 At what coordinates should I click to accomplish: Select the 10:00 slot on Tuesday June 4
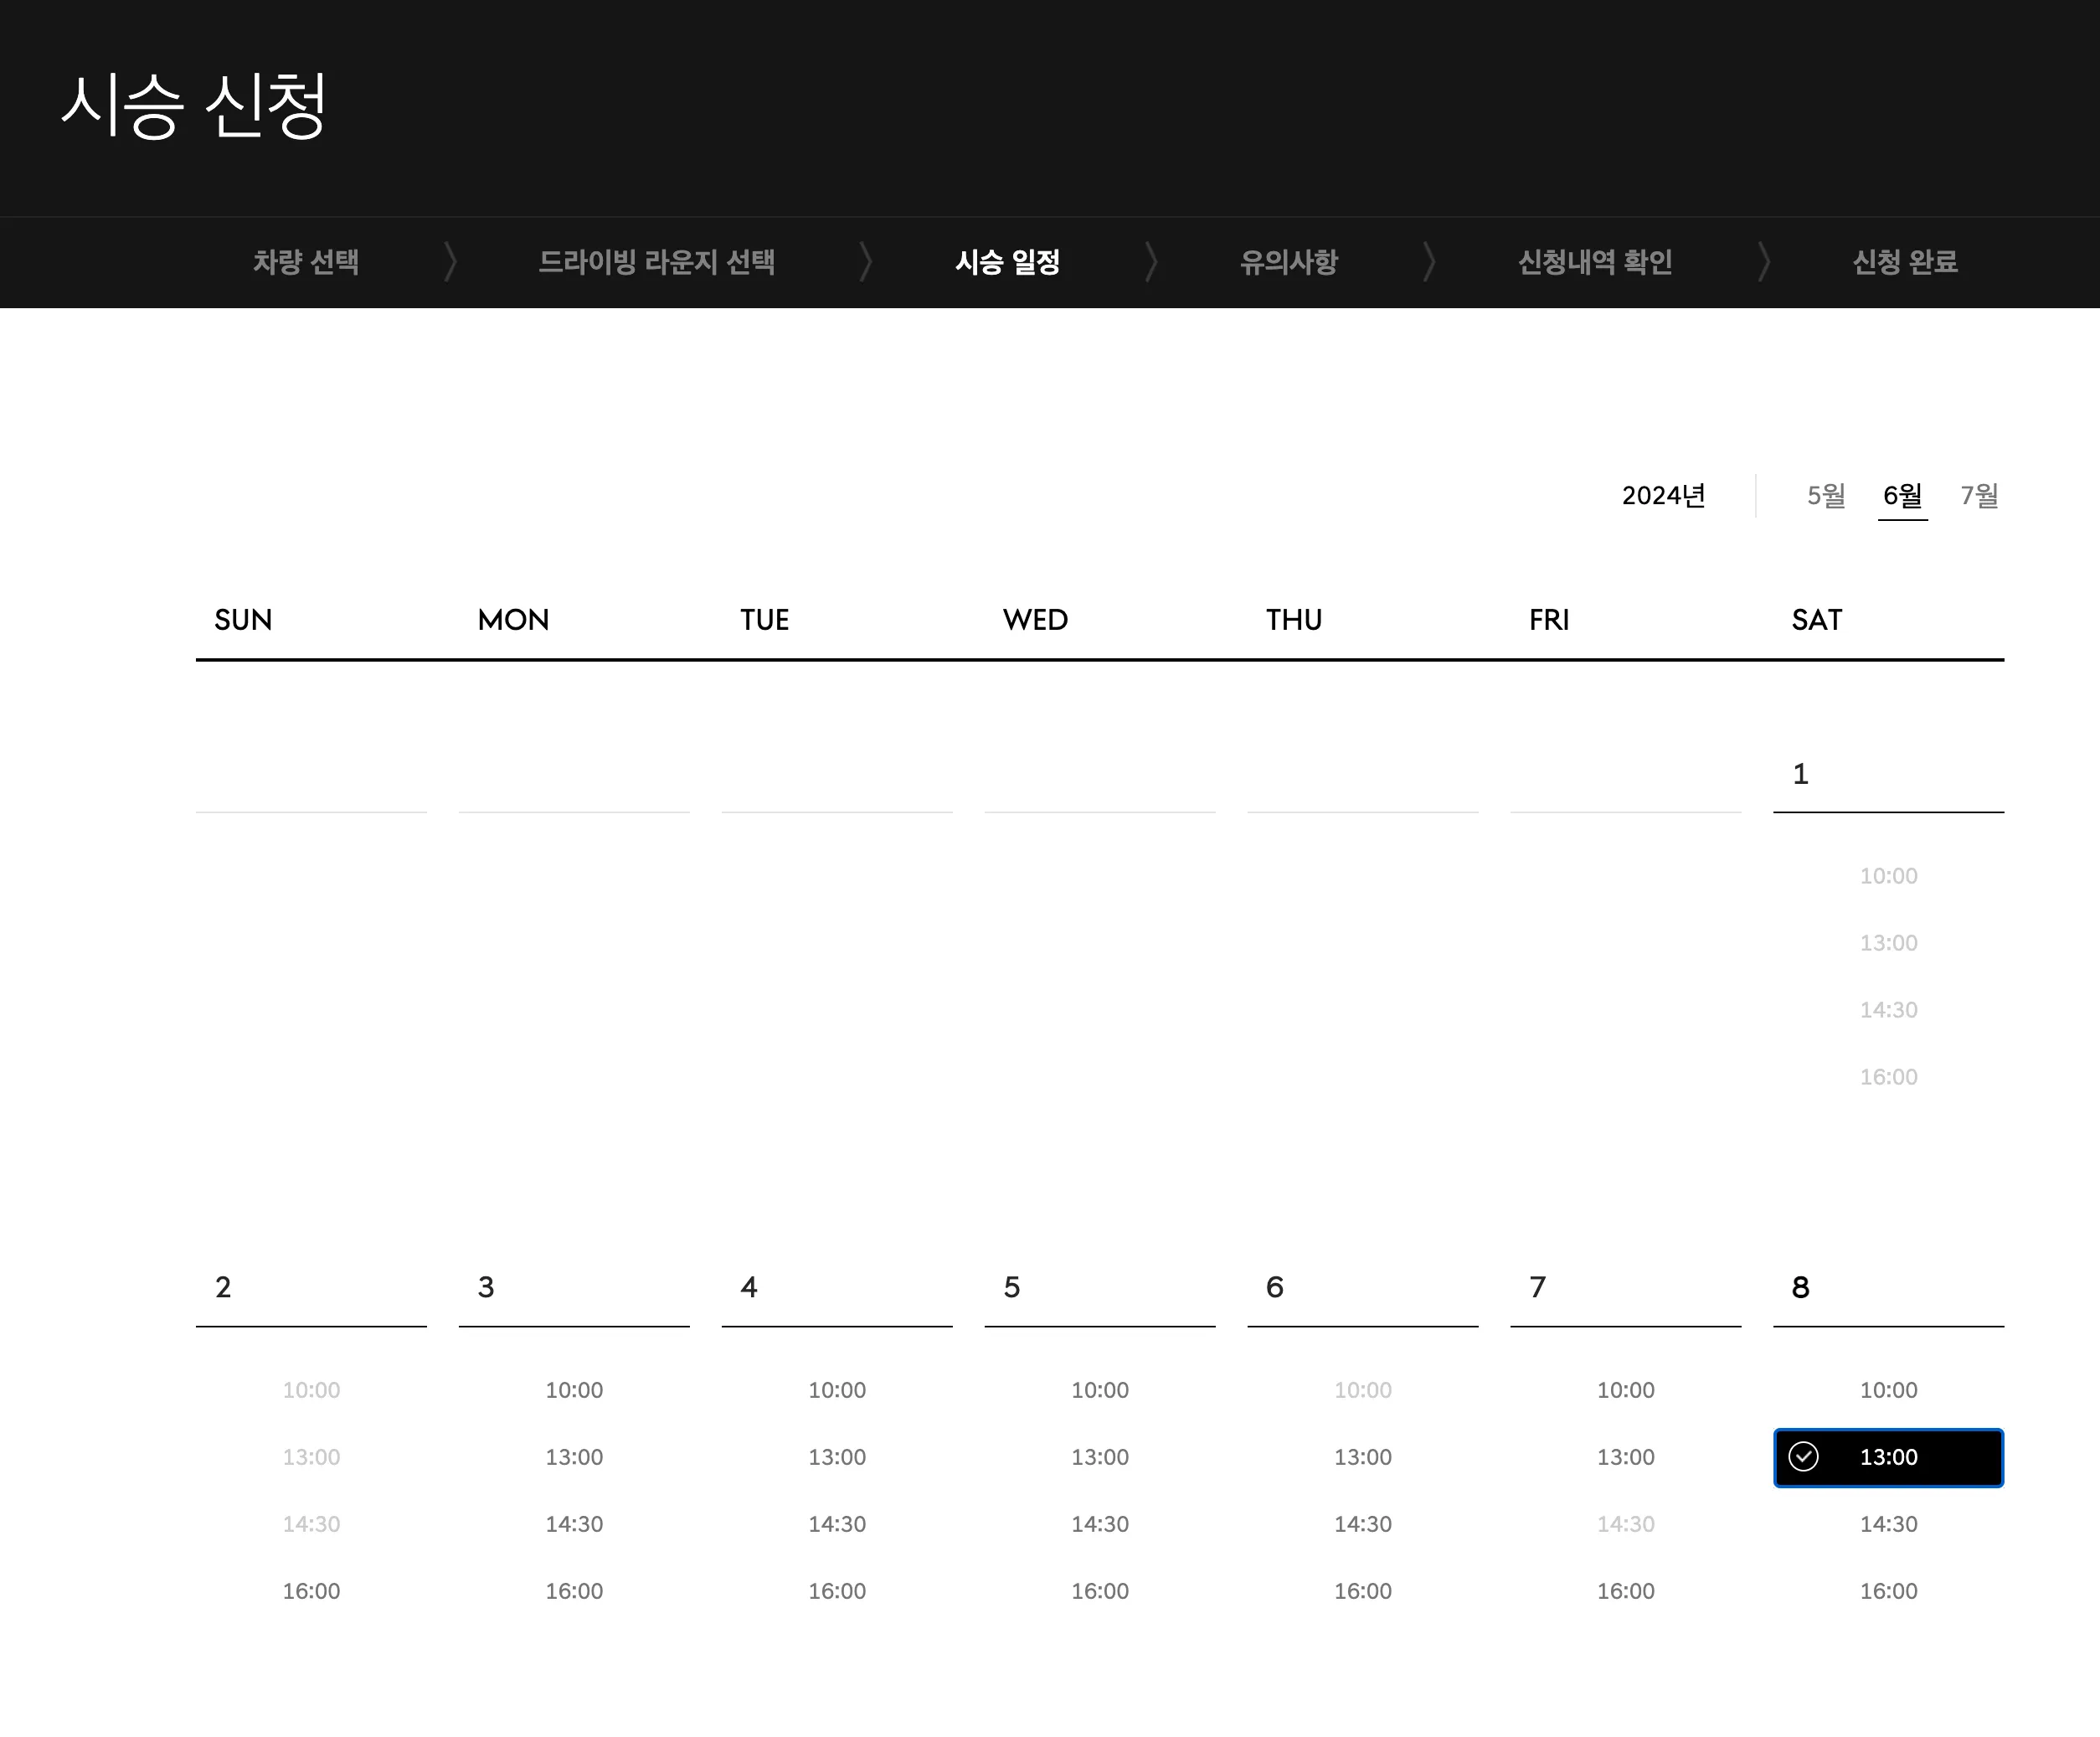(837, 1390)
